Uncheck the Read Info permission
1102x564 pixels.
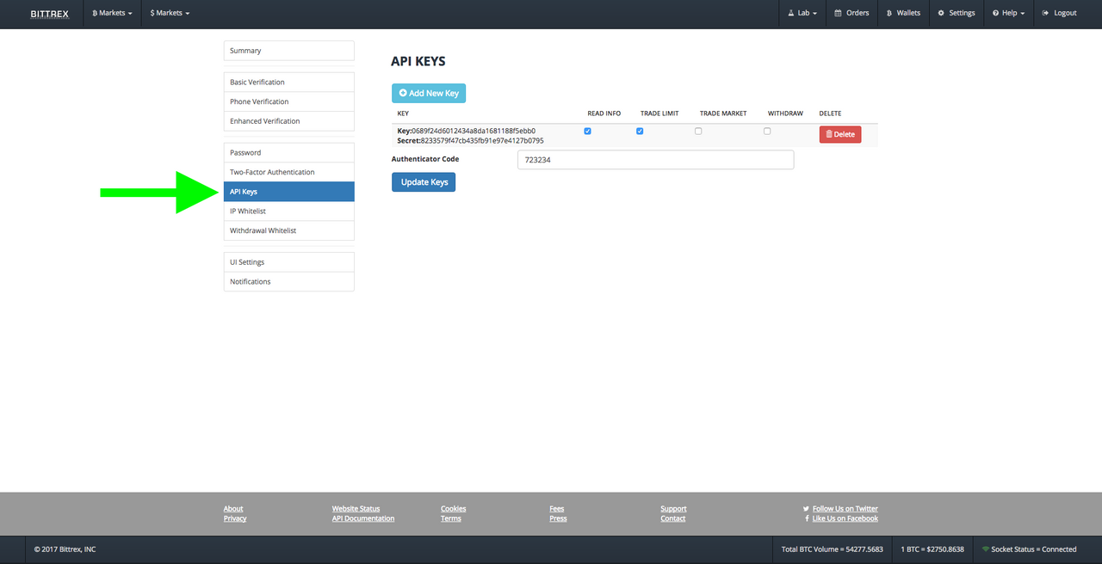587,131
